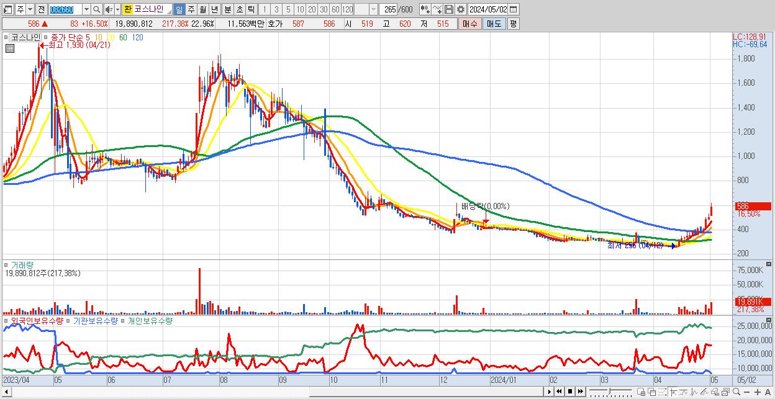Viewport: 775px width, 399px height.
Task: Click the stock code input field 082660
Action: point(65,9)
